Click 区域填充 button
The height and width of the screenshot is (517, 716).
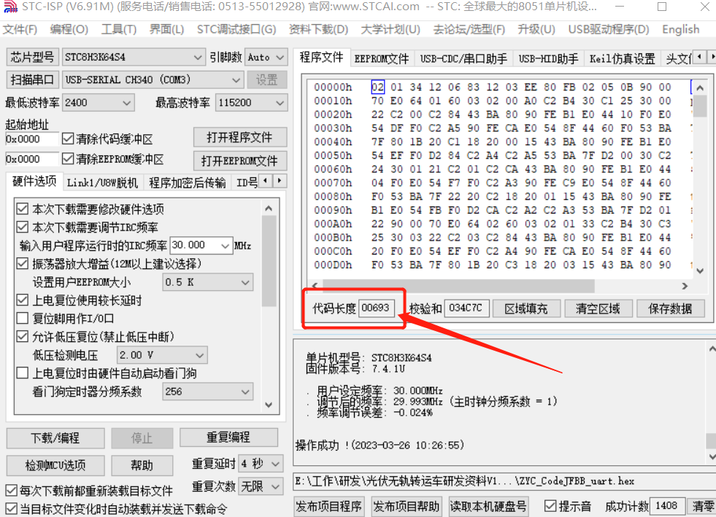526,309
